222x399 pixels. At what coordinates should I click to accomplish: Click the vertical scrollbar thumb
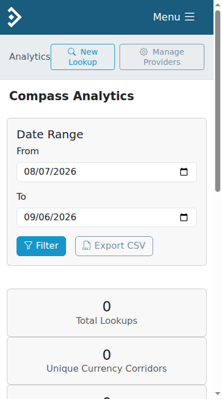click(x=217, y=101)
